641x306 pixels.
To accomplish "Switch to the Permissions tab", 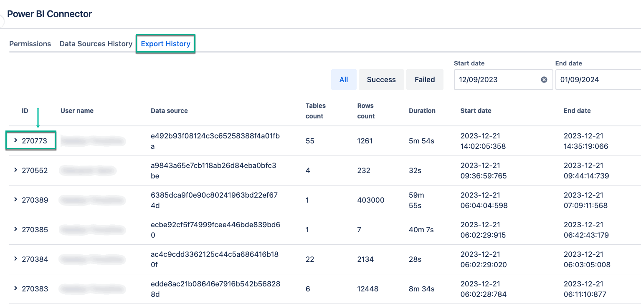I will pyautogui.click(x=30, y=44).
